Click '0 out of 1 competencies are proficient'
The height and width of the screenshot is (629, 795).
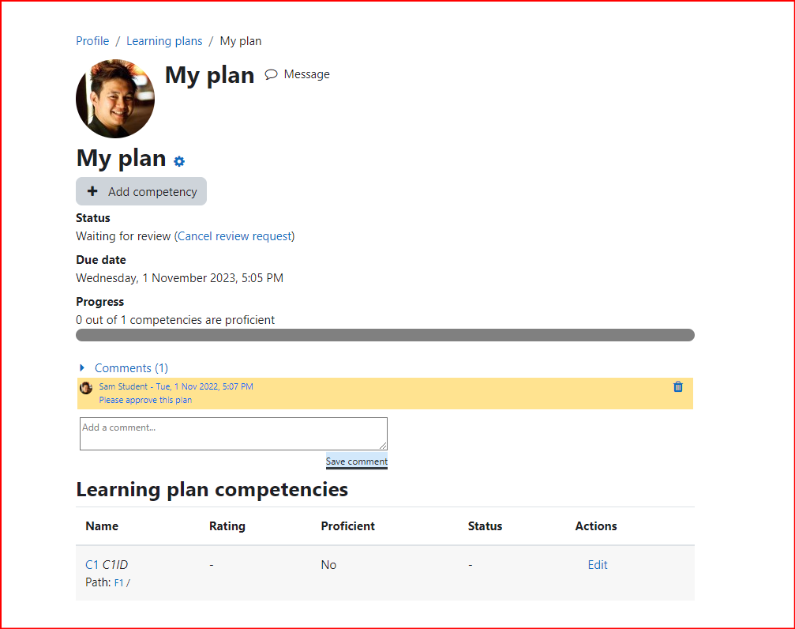tap(175, 320)
